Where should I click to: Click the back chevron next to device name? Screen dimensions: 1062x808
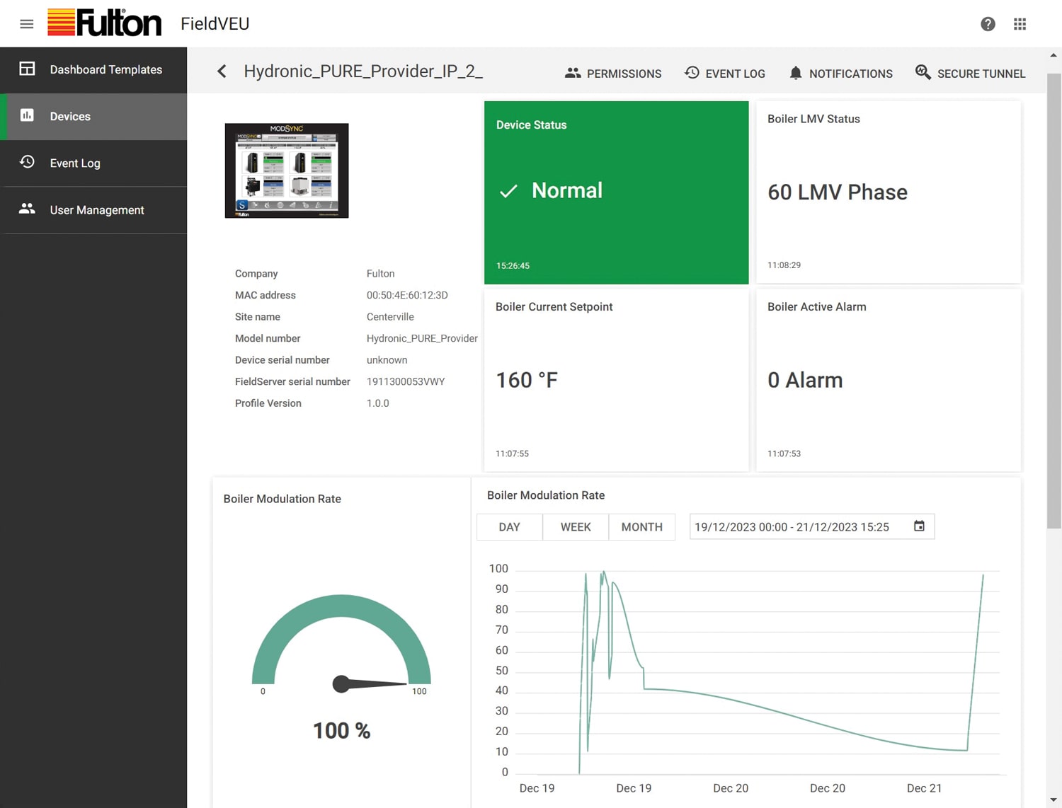tap(221, 71)
